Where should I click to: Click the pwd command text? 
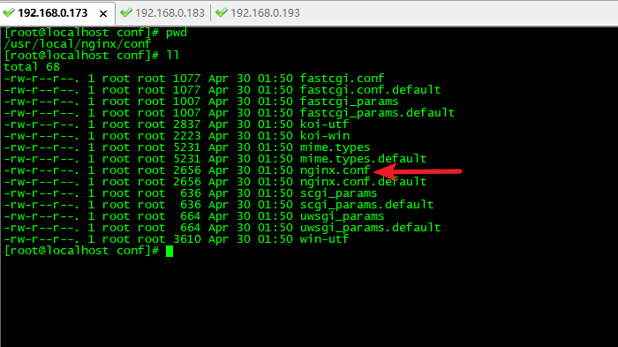[177, 33]
